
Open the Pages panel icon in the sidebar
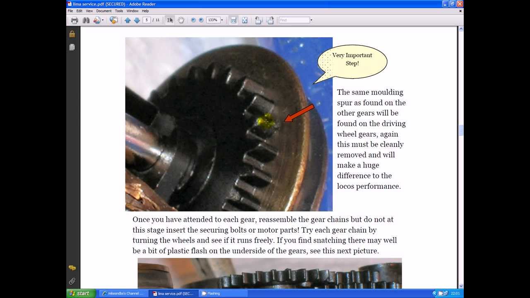click(72, 47)
